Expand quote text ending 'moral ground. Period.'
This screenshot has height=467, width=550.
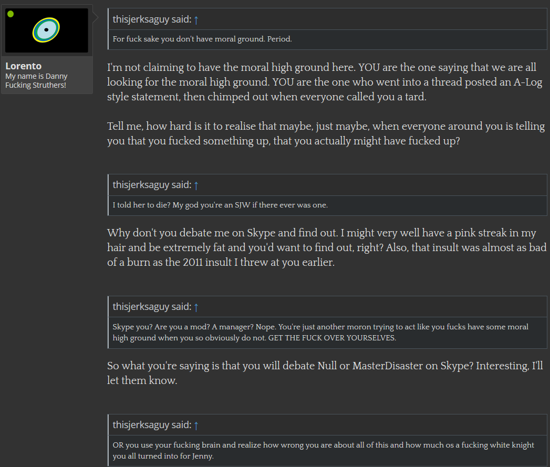[202, 39]
